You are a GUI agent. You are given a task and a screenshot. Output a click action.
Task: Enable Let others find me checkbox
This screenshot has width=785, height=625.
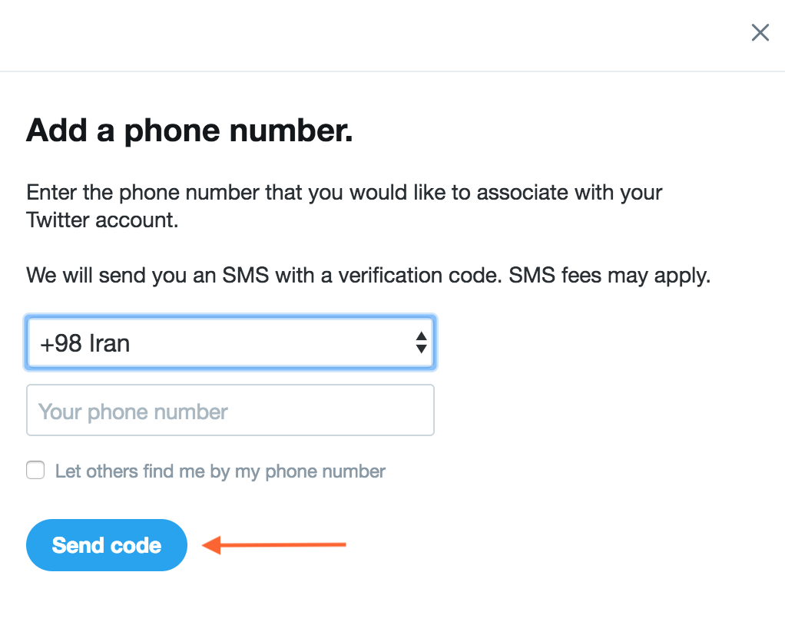click(35, 470)
